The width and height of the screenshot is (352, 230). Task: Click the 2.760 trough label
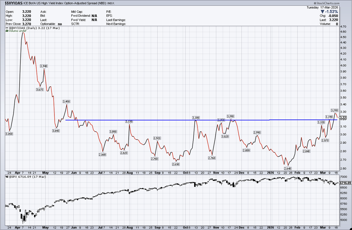pyautogui.click(x=212, y=158)
